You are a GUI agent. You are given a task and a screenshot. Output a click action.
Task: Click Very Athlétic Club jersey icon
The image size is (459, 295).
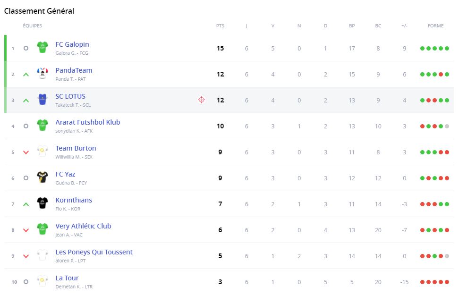pyautogui.click(x=42, y=229)
